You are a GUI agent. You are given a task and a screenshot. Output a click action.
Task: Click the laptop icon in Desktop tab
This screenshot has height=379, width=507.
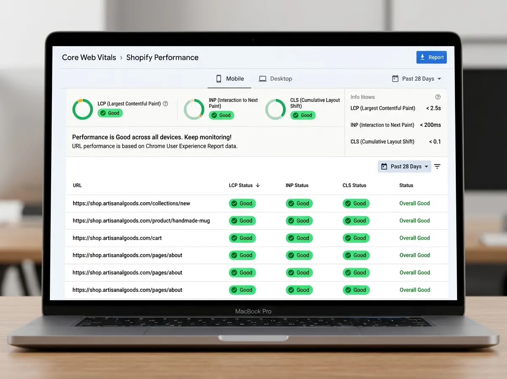[x=263, y=79]
